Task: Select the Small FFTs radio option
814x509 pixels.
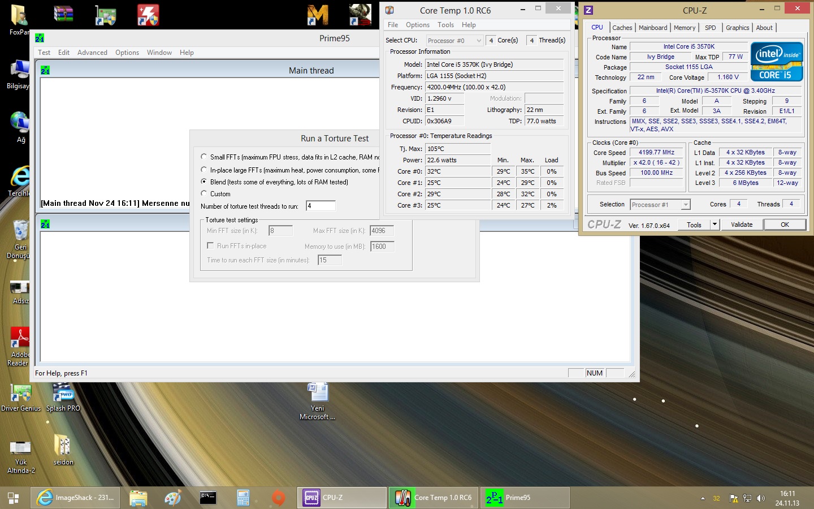Action: [204, 157]
